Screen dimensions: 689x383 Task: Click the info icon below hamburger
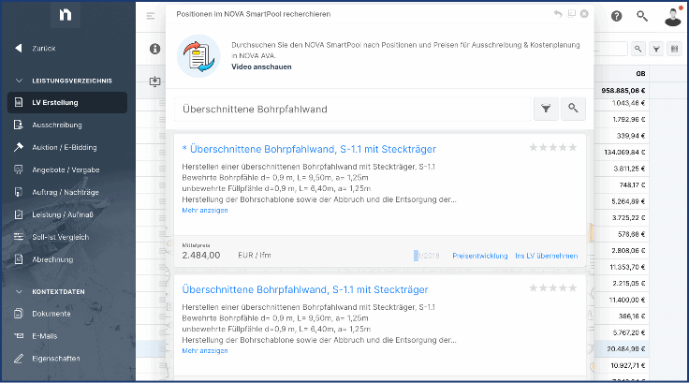pos(155,48)
